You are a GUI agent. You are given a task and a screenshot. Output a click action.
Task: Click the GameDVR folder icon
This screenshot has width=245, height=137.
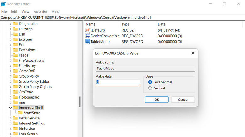15,71
